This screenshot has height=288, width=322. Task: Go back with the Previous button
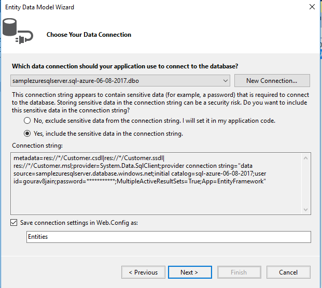[x=143, y=272]
